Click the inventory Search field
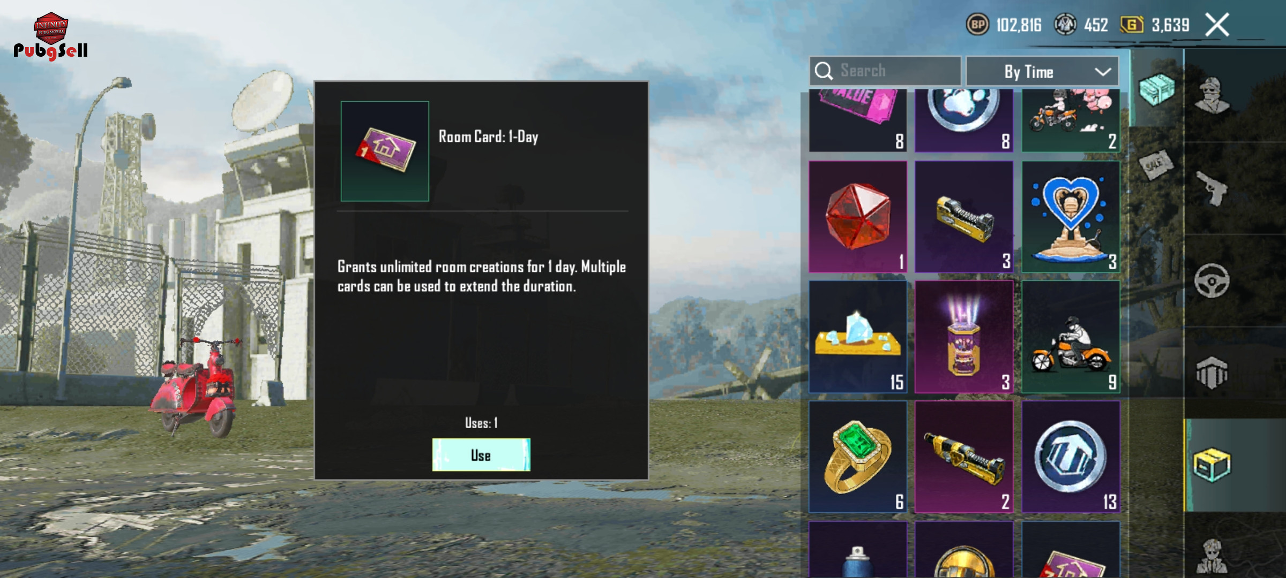1286x578 pixels. coord(885,71)
